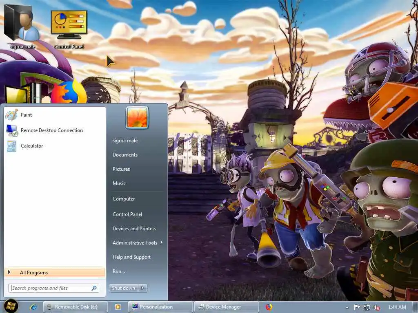
Task: Open Internet Explorer from the taskbar
Action: [x=33, y=307]
